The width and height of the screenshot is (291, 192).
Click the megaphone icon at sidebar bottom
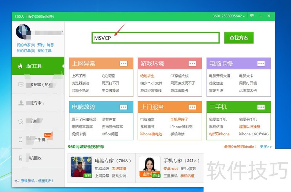point(17,181)
